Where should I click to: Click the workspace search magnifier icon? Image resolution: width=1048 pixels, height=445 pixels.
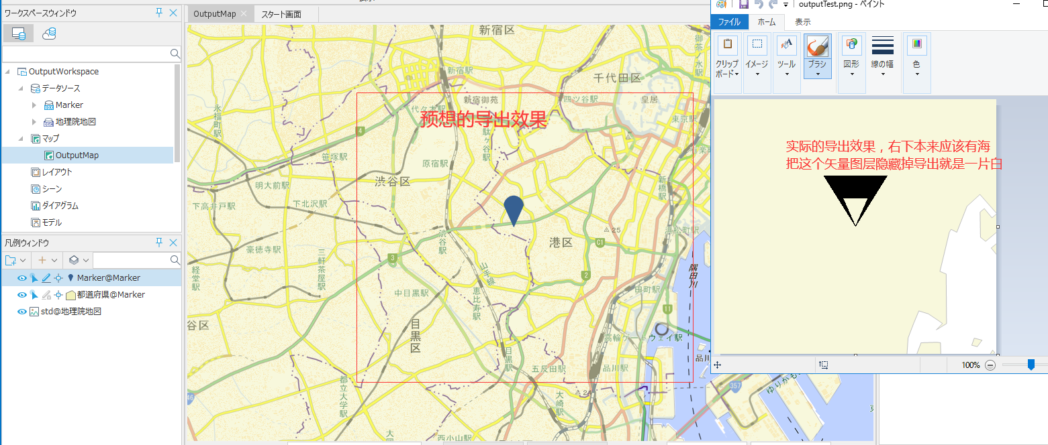175,54
